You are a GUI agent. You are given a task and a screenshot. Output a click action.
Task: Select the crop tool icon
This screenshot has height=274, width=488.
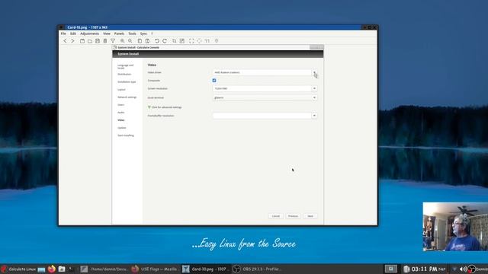pyautogui.click(x=175, y=40)
